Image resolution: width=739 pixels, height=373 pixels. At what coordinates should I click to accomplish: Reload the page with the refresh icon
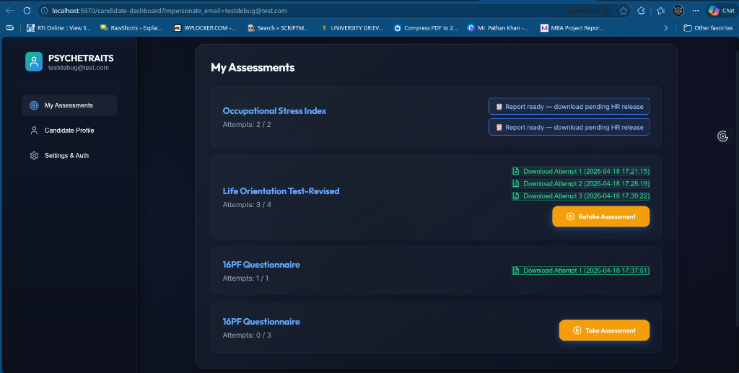27,10
